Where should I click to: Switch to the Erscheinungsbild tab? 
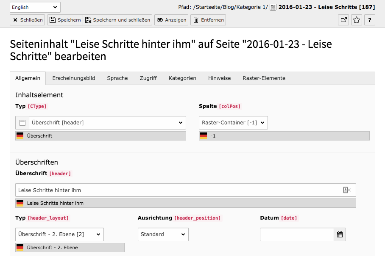pos(73,78)
